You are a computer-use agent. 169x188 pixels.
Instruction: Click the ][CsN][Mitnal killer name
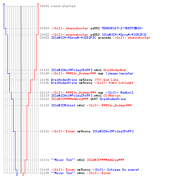tap(63, 105)
